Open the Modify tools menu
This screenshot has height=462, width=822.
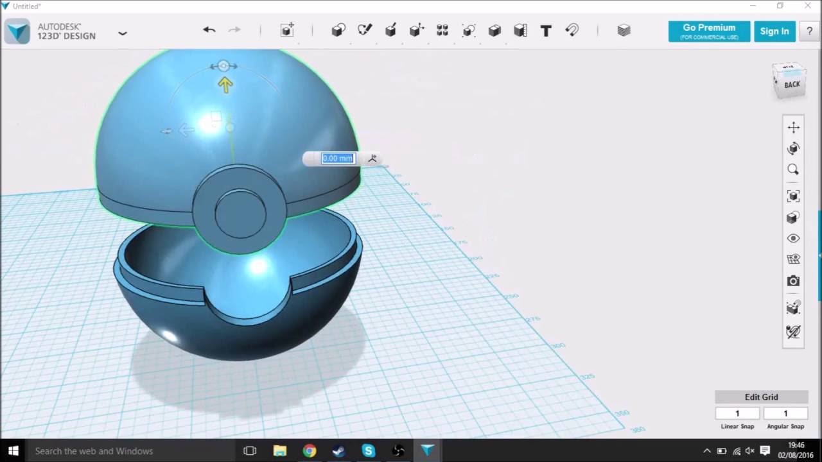tap(417, 30)
